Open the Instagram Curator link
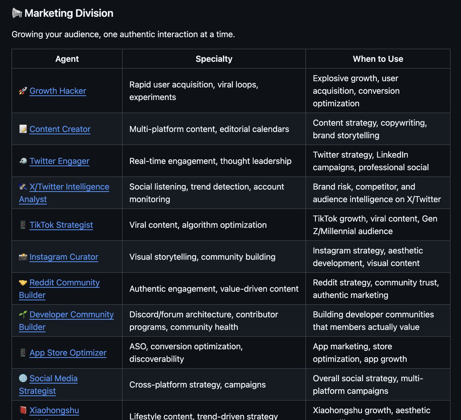This screenshot has height=420, width=461. point(64,257)
